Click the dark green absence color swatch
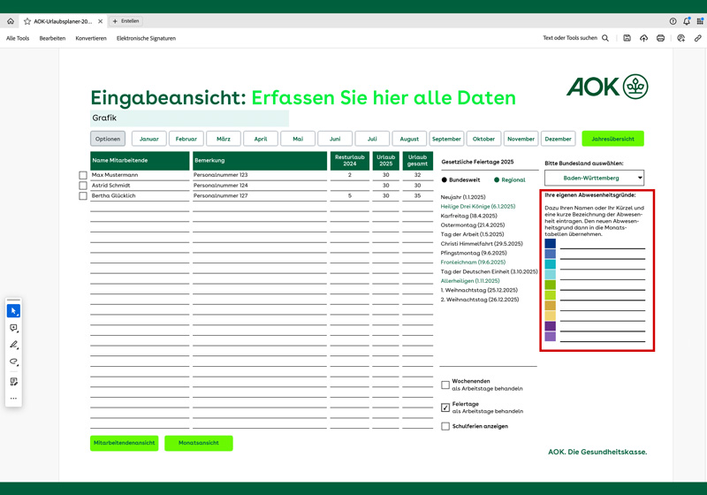 coord(551,285)
